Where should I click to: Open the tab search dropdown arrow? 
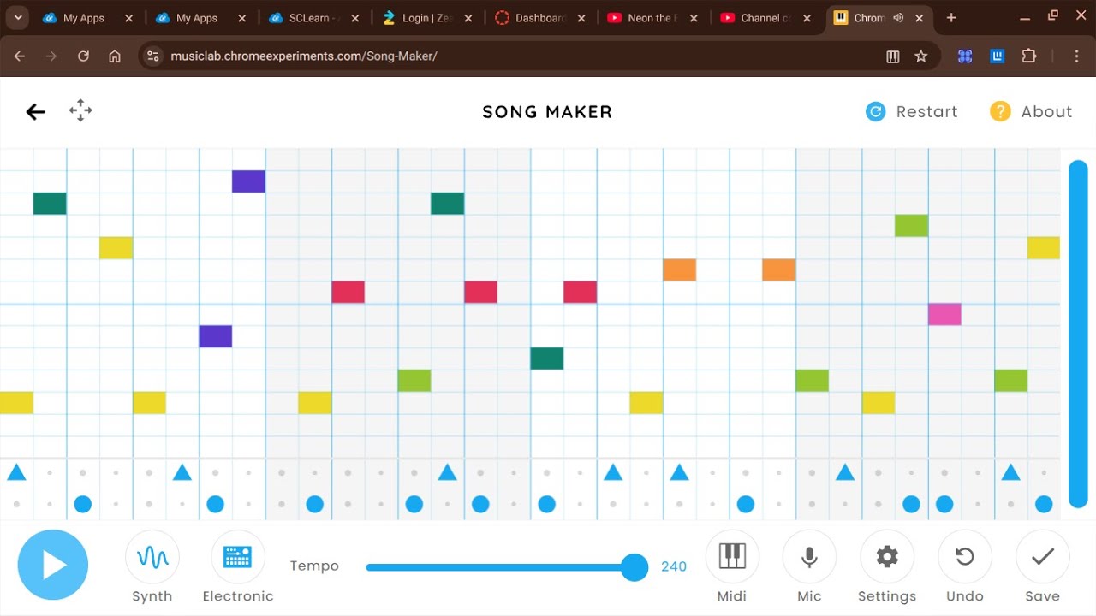pyautogui.click(x=18, y=18)
